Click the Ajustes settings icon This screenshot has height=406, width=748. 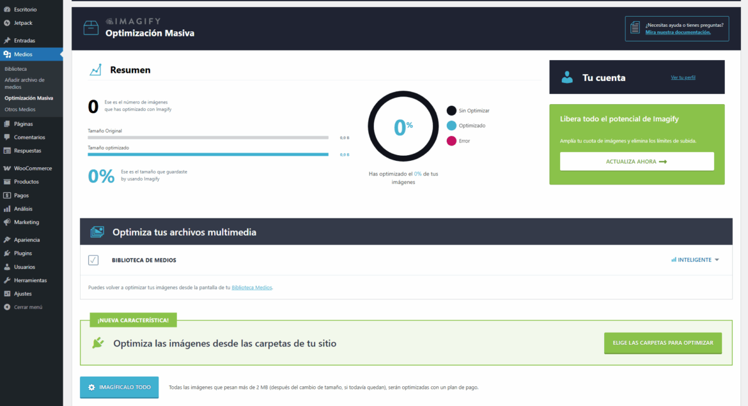[7, 294]
